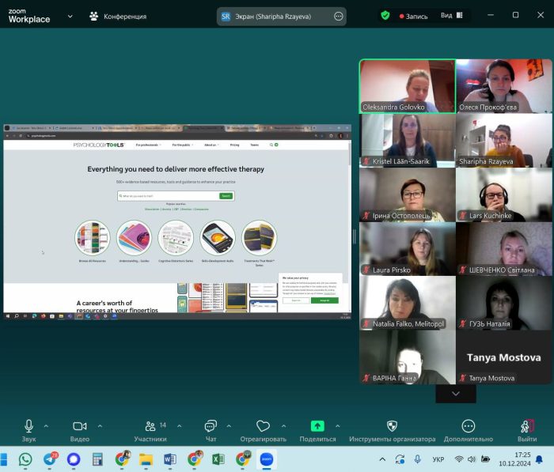Open the Участники participants panel
The width and height of the screenshot is (554, 472).
click(150, 427)
